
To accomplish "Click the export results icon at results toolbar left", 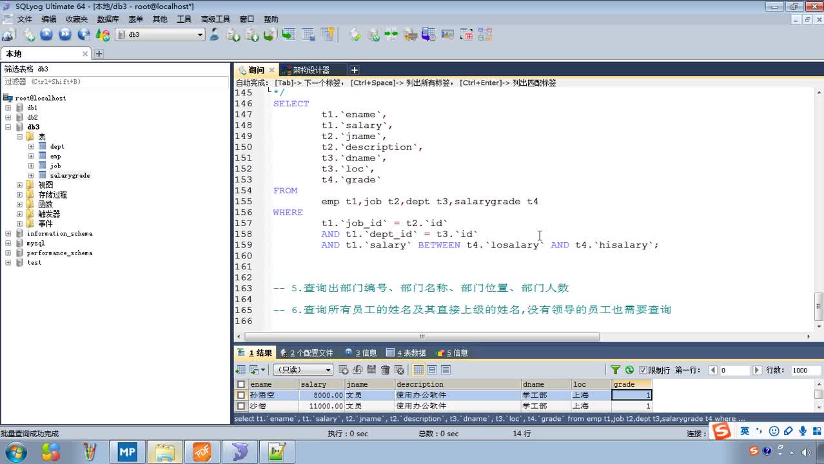I will point(240,370).
